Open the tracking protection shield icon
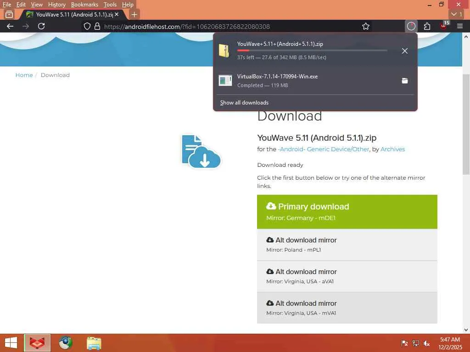Image resolution: width=470 pixels, height=352 pixels. coord(87,26)
